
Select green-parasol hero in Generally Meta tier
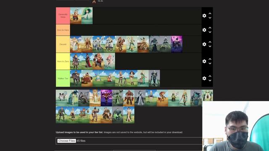[87, 16]
